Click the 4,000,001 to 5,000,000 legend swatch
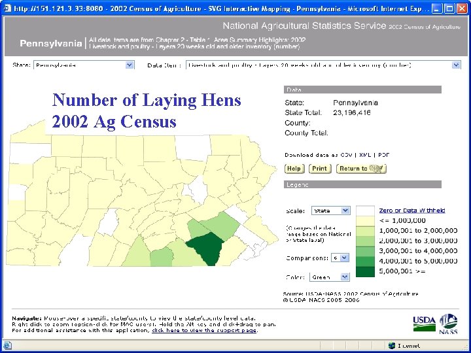The image size is (471, 353). pos(365,261)
